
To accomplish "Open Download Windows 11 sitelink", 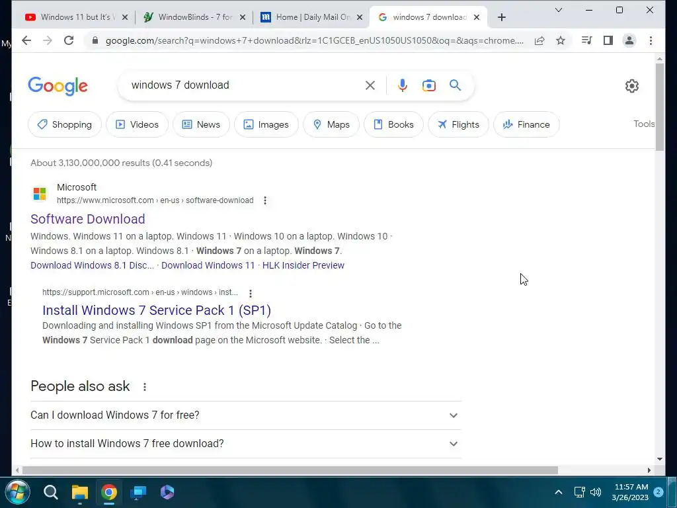I will pyautogui.click(x=208, y=265).
